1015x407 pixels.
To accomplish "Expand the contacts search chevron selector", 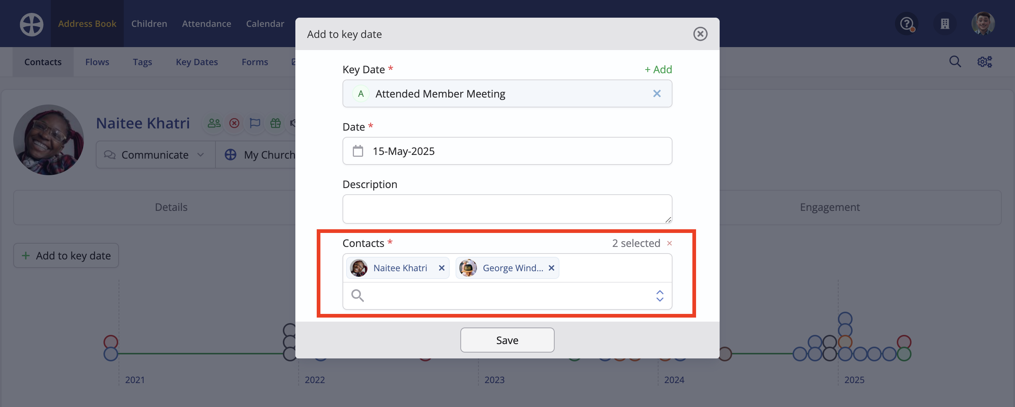I will (x=660, y=295).
